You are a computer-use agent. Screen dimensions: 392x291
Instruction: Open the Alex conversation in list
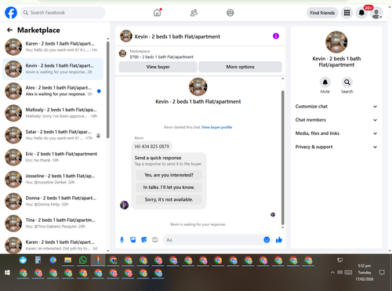(x=53, y=91)
